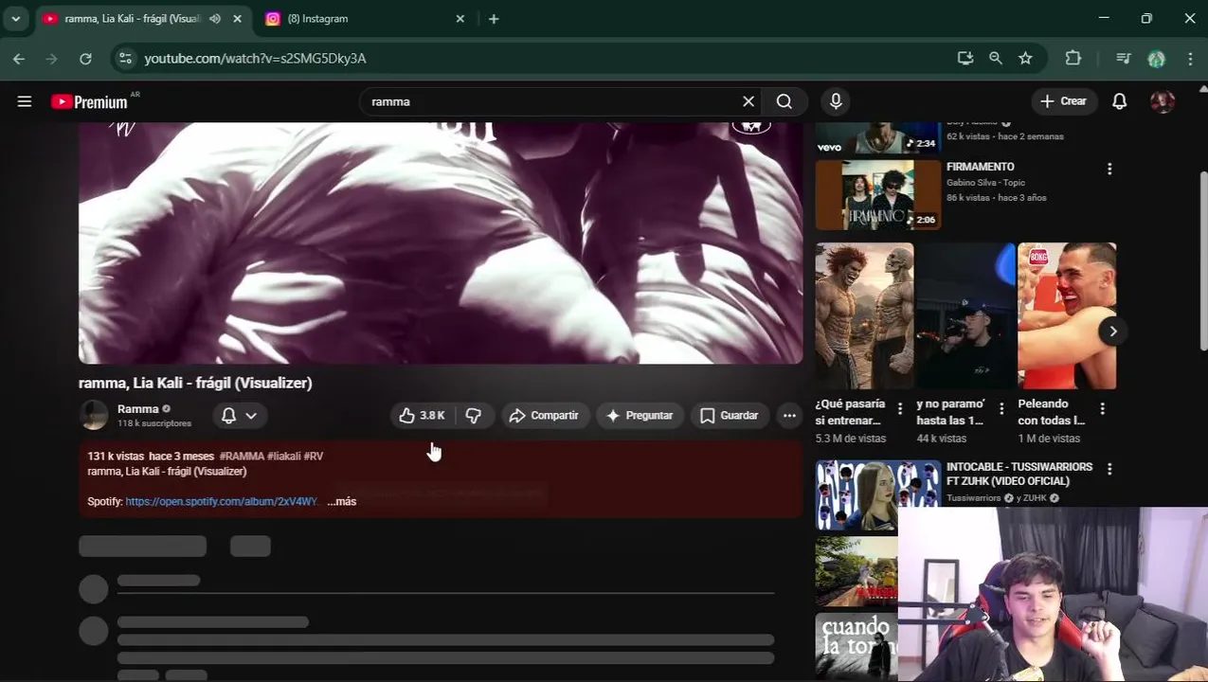Image resolution: width=1208 pixels, height=682 pixels.
Task: Click the video player frame
Action: [441, 243]
